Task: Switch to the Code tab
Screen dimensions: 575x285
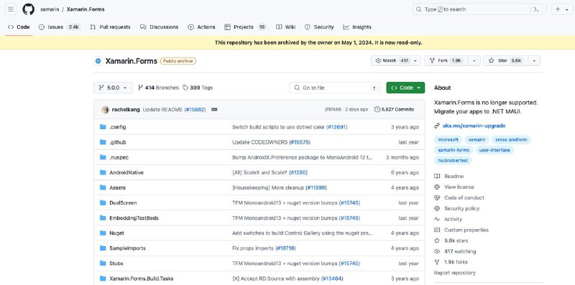Action: tap(19, 27)
